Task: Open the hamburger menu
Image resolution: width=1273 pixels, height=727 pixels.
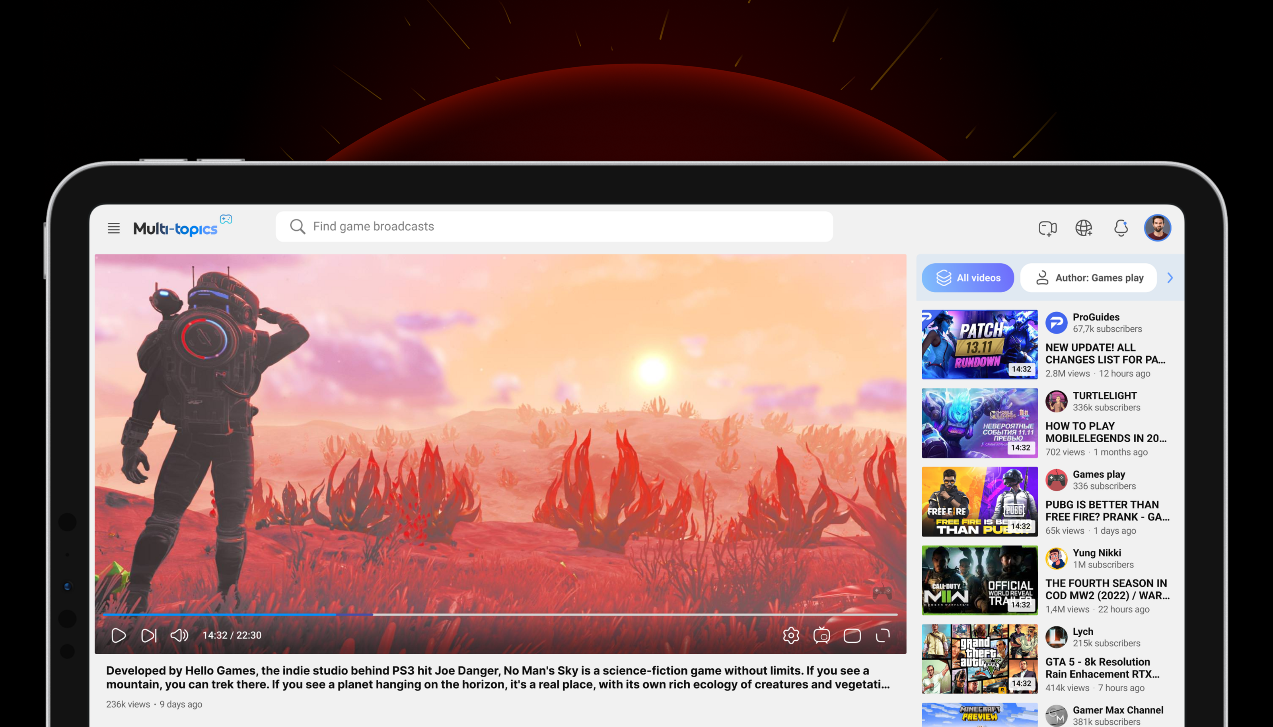Action: point(114,228)
